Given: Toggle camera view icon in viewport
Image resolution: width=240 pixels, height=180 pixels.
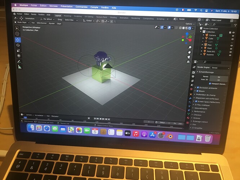Looking at the screenshot, I should pyautogui.click(x=189, y=57).
